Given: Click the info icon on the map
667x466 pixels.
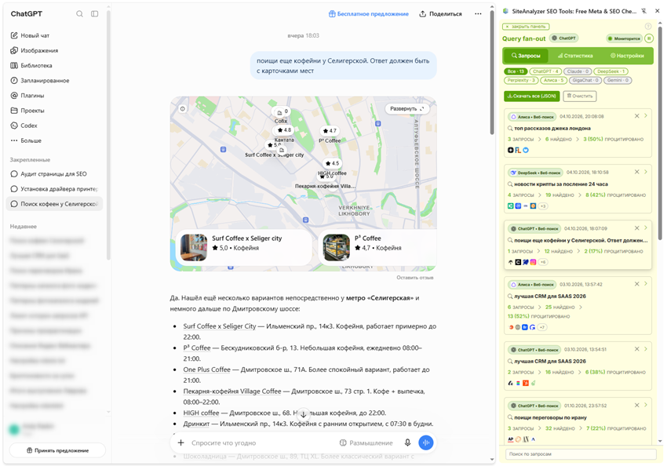Looking at the screenshot, I should (x=183, y=109).
